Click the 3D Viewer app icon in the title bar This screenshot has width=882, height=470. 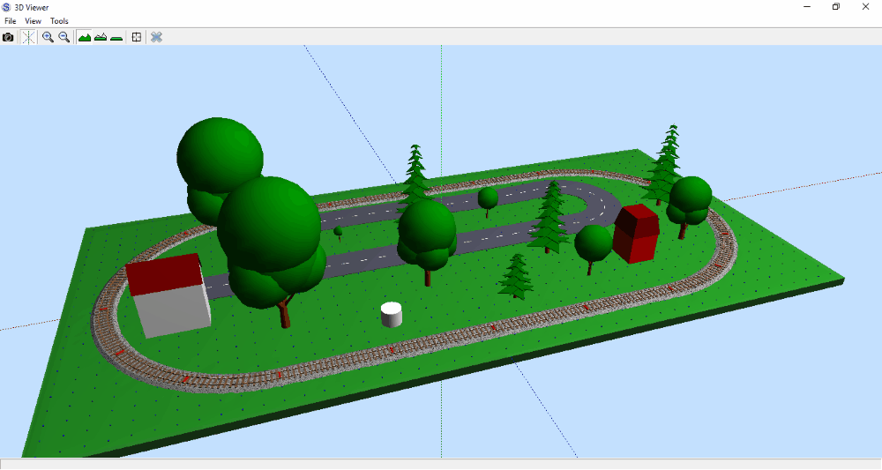[6, 7]
